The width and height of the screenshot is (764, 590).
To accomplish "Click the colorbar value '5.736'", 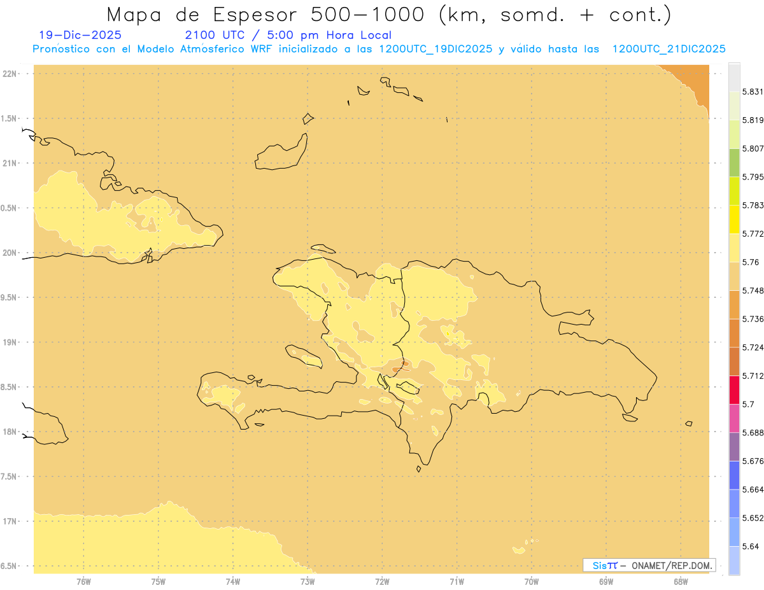I will [x=753, y=319].
